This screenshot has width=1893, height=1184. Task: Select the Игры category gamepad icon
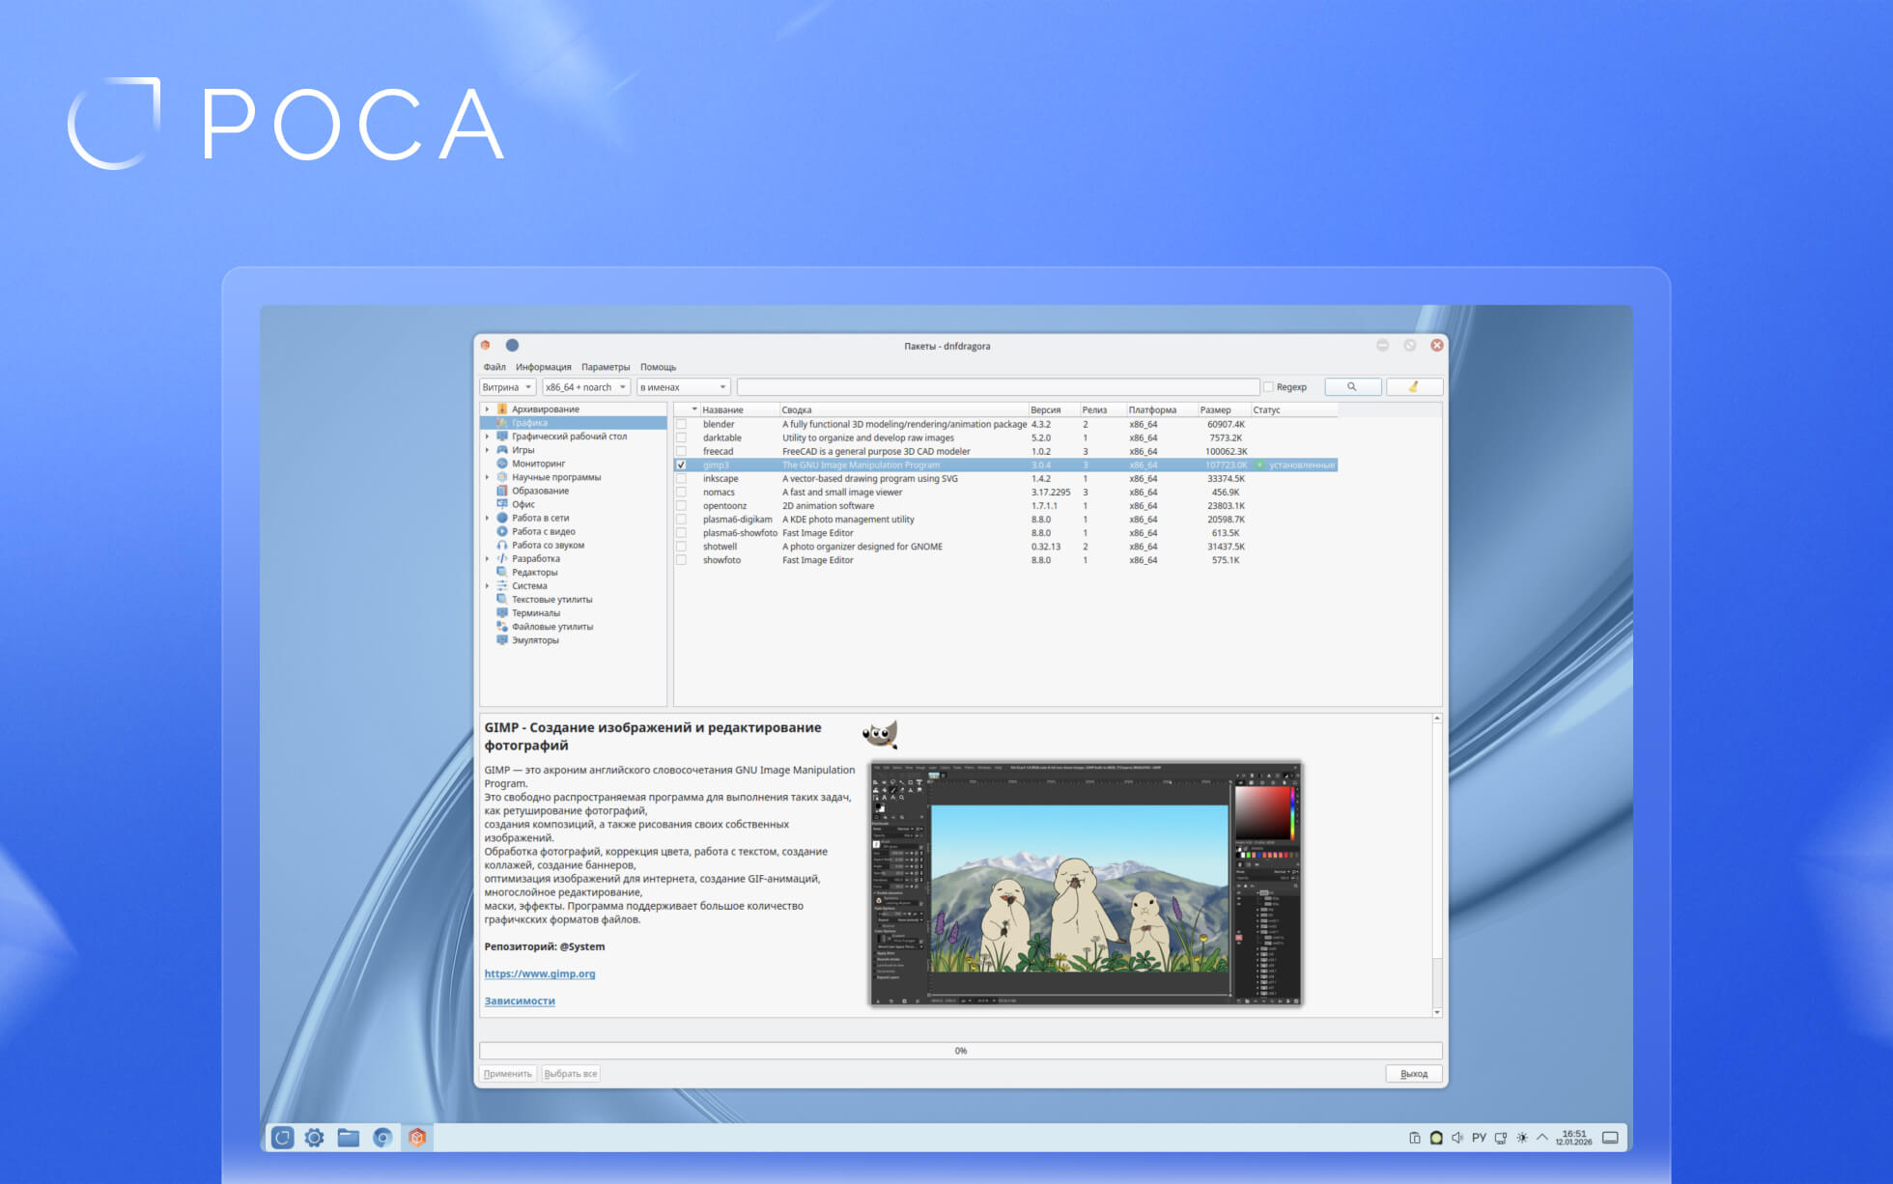point(502,450)
